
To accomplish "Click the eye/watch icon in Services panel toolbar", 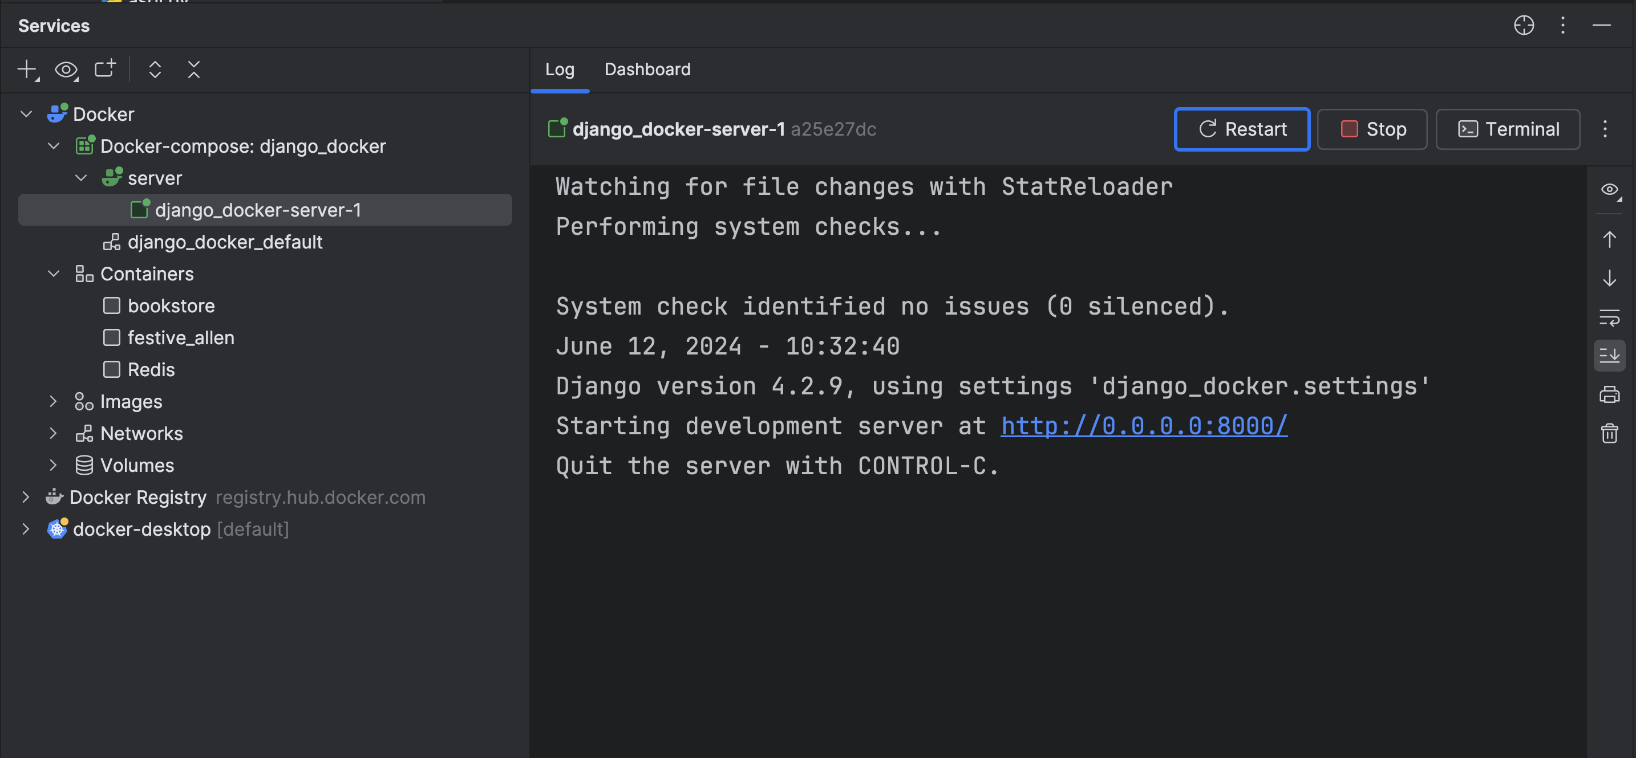I will [66, 70].
